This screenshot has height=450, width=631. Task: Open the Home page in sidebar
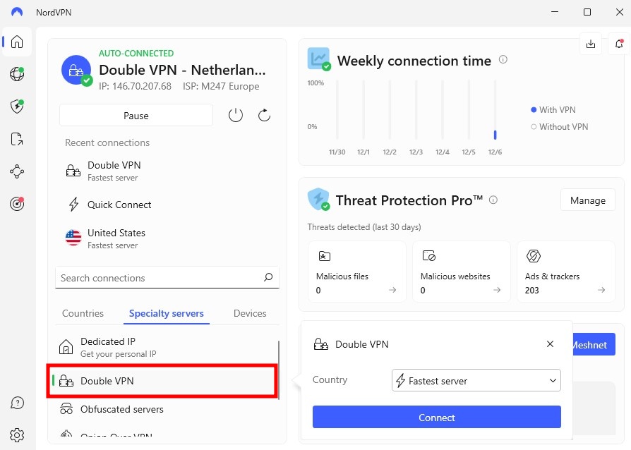click(x=17, y=42)
